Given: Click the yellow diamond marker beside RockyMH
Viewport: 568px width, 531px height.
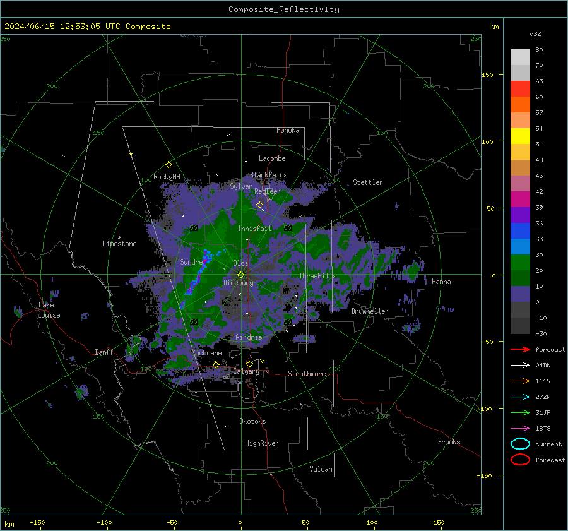Looking at the screenshot, I should [169, 165].
